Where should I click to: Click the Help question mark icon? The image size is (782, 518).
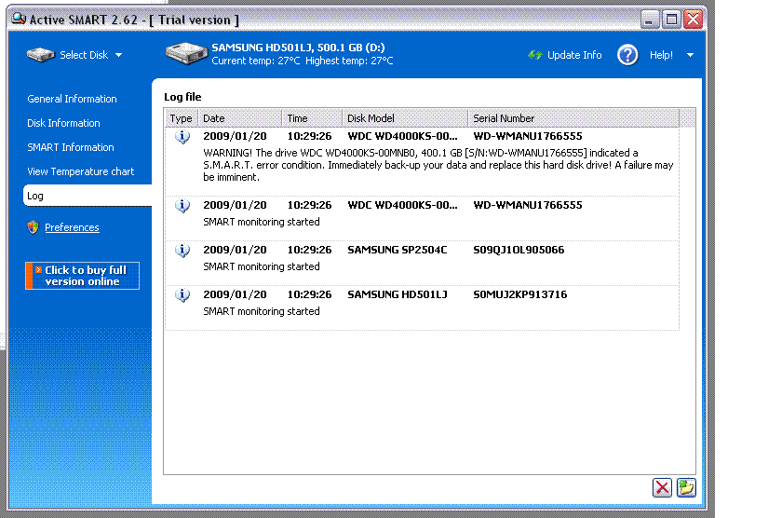point(627,55)
